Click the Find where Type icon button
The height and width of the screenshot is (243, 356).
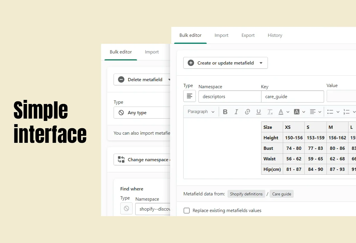pos(126,209)
